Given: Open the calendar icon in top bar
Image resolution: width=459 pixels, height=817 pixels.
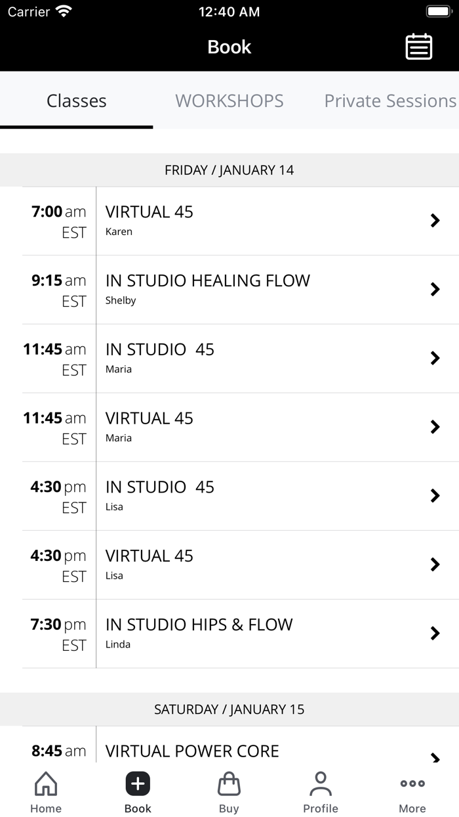Looking at the screenshot, I should [x=420, y=47].
